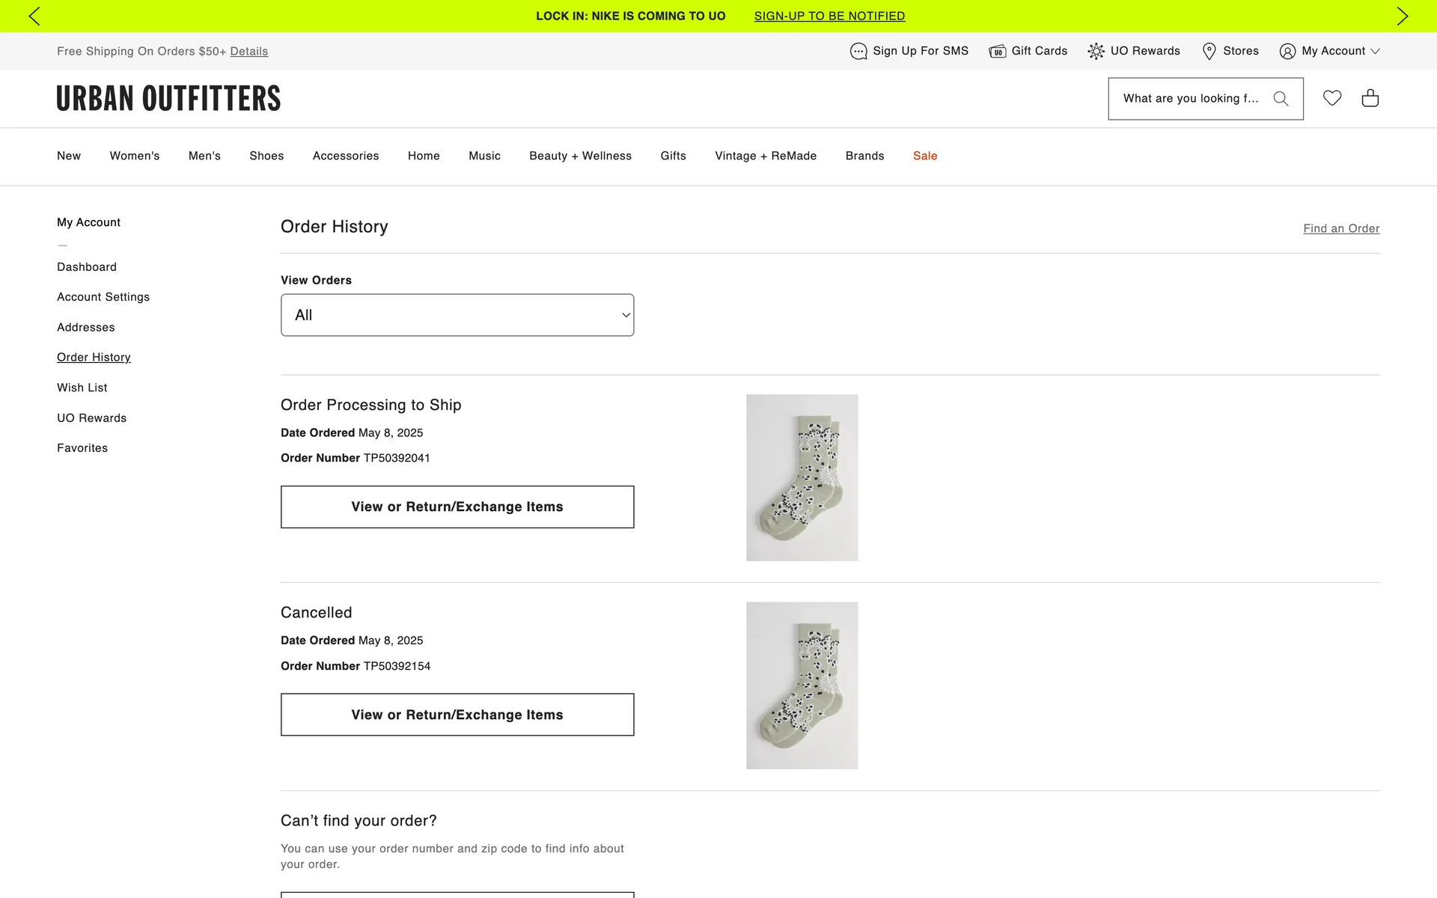Viewport: 1437px width, 898px height.
Task: Open the View Orders All dropdown
Action: pyautogui.click(x=457, y=315)
